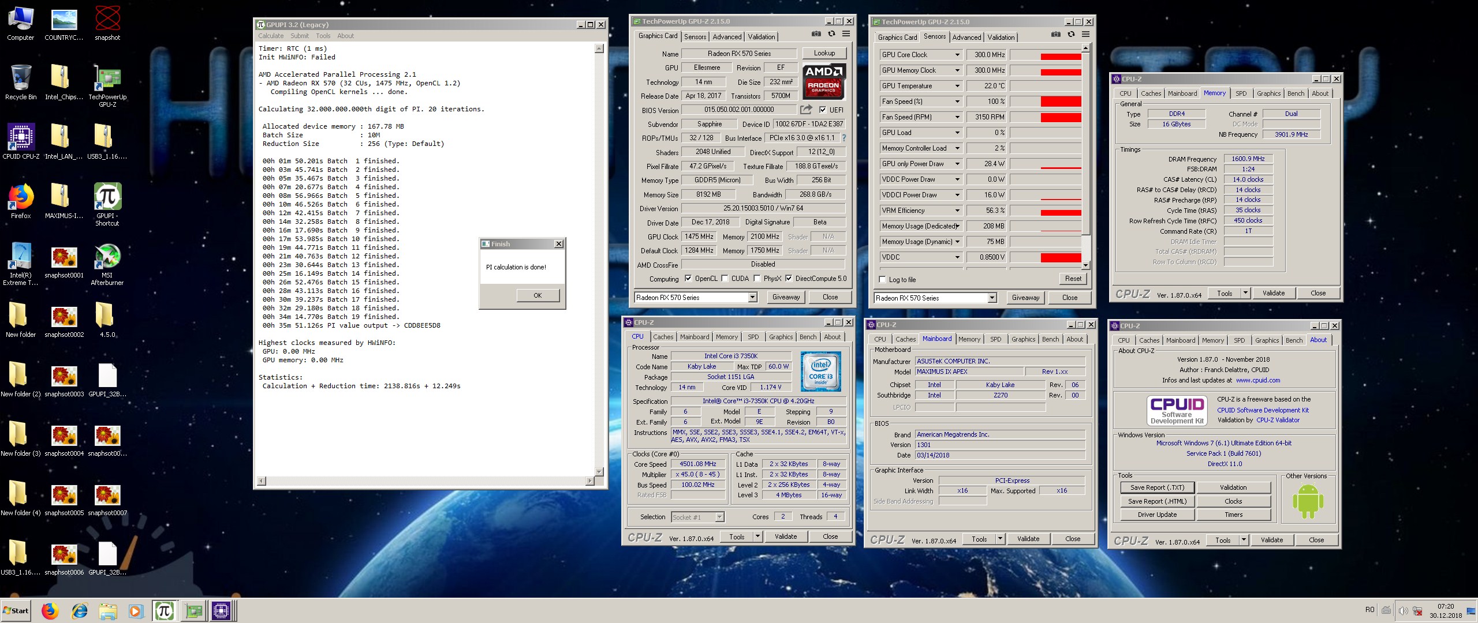
Task: Open the TechPowerUp GPU-Z desktop shortcut
Action: click(107, 87)
